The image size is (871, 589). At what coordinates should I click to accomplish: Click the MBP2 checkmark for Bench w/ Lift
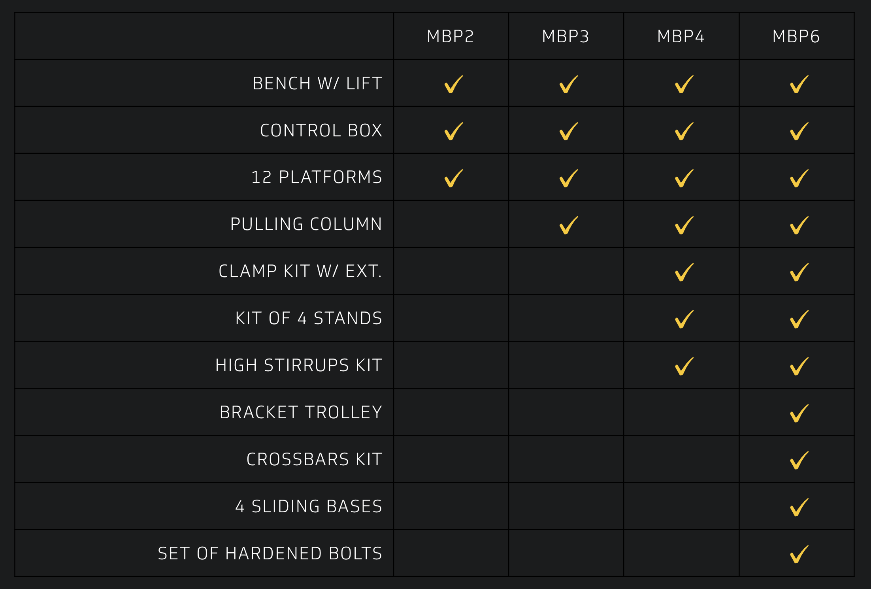453,84
